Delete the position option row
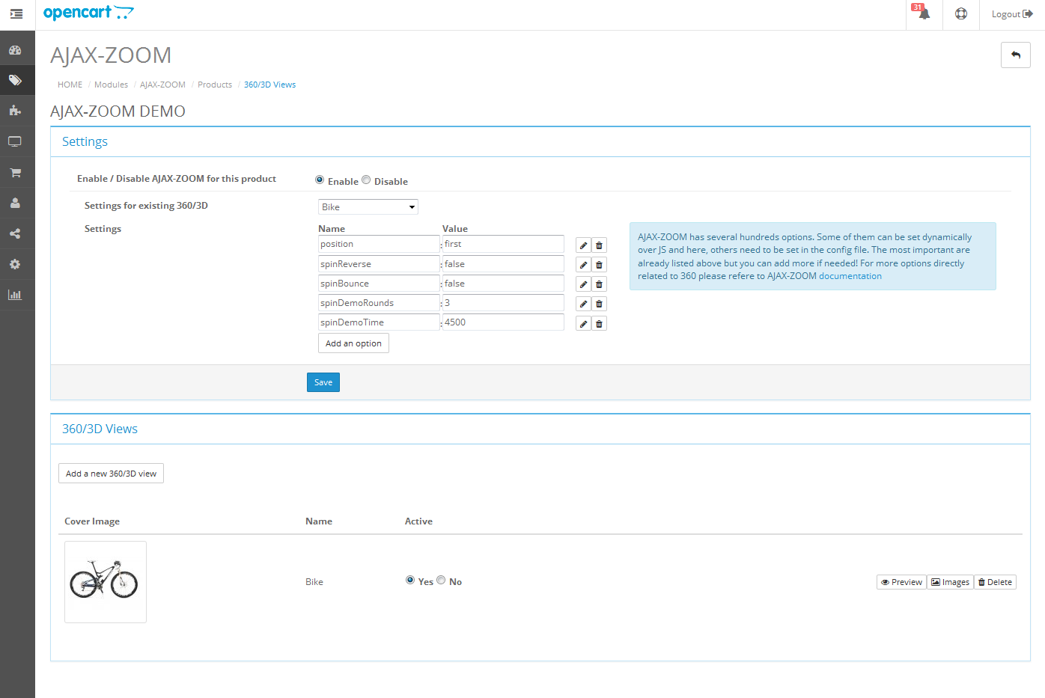Viewport: 1045px width, 698px height. click(599, 245)
